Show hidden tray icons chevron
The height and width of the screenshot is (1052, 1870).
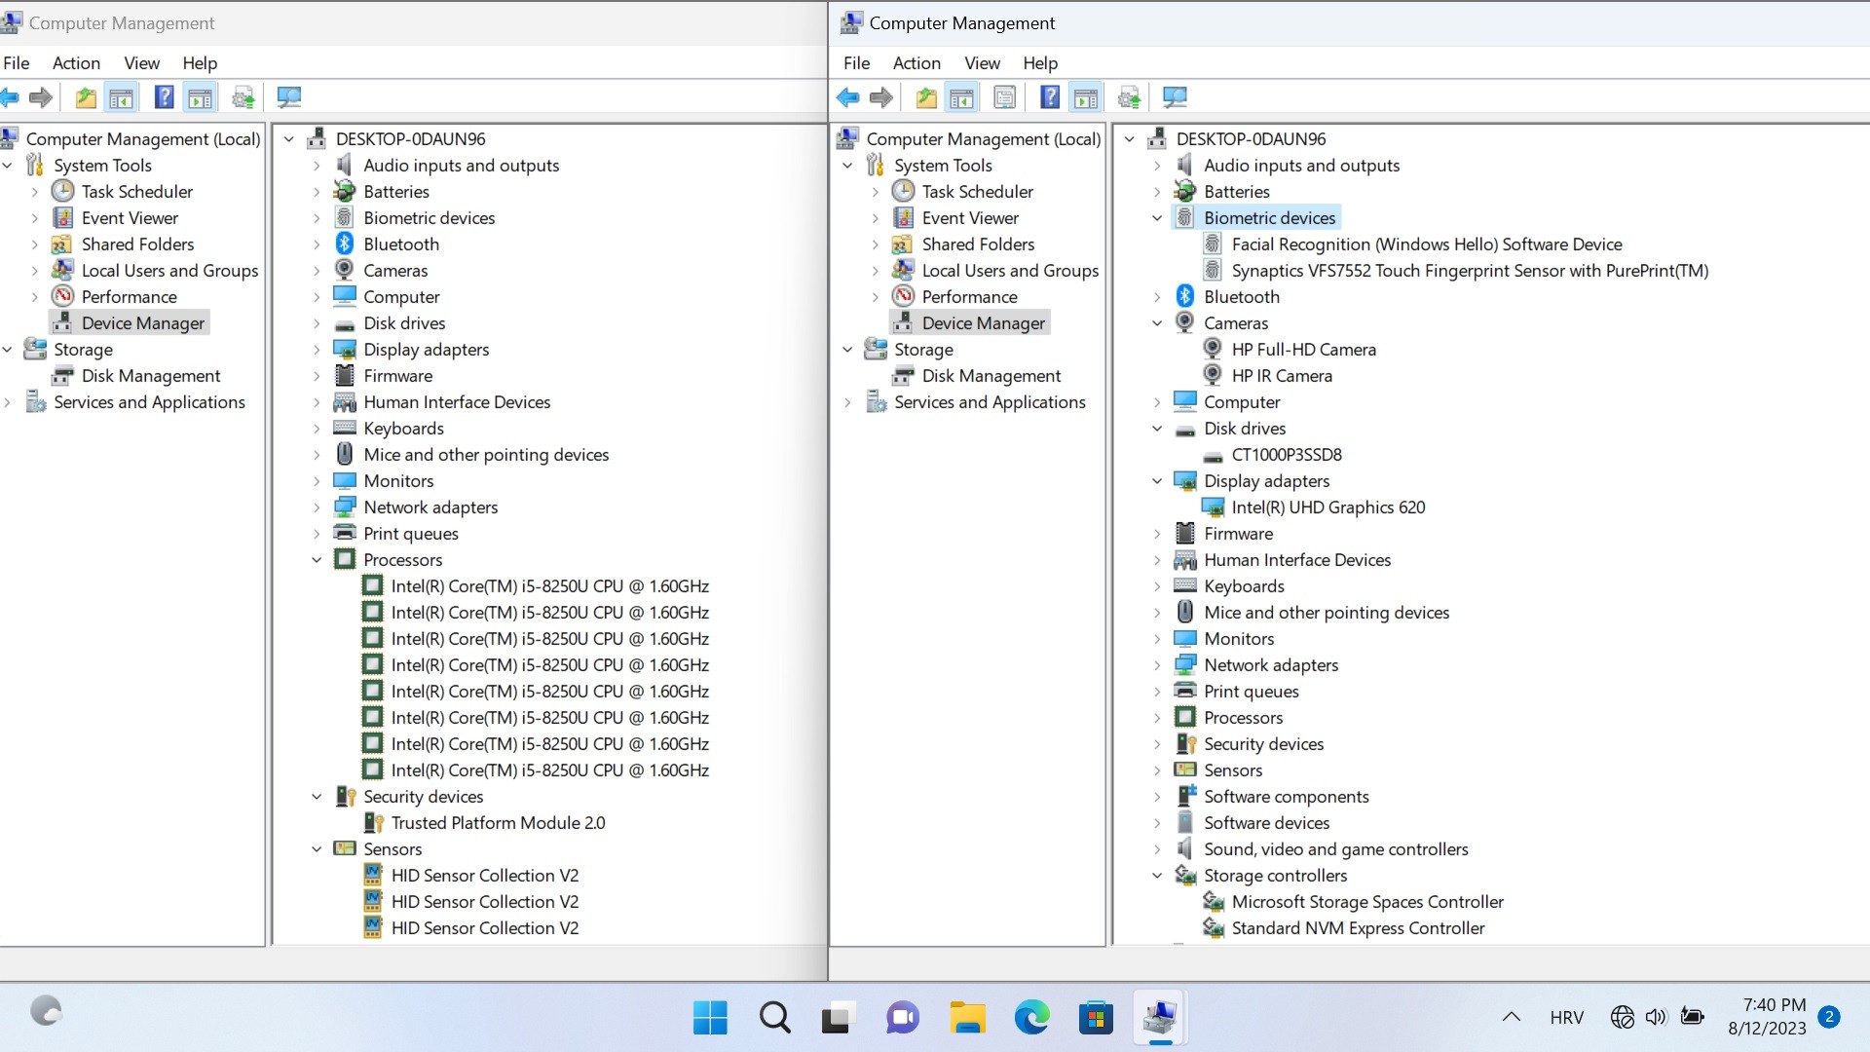[x=1512, y=1018]
